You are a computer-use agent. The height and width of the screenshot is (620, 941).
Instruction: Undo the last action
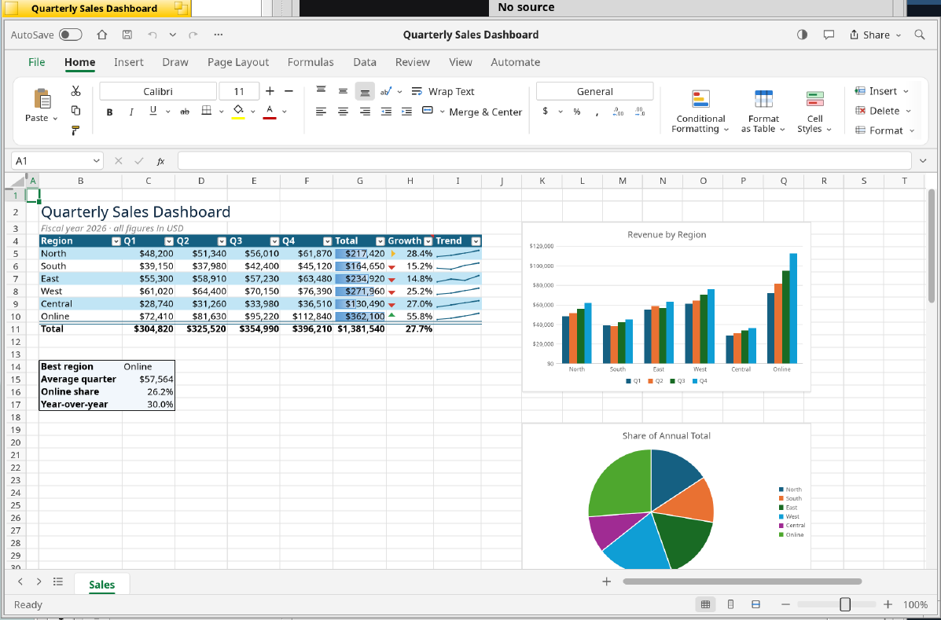[153, 35]
